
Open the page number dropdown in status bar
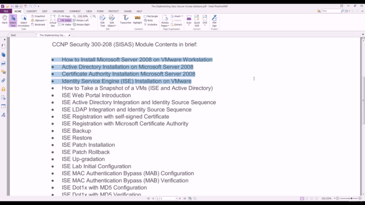coord(176,199)
